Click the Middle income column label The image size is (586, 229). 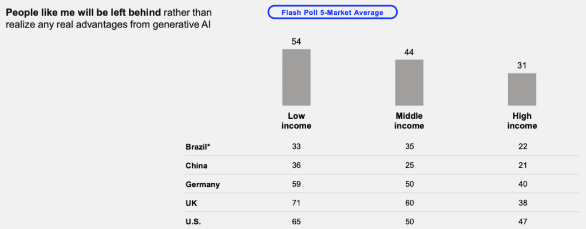tap(409, 120)
